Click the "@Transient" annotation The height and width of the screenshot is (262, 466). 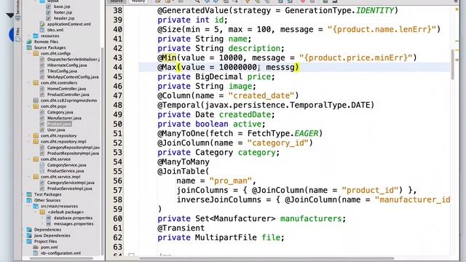[181, 229]
